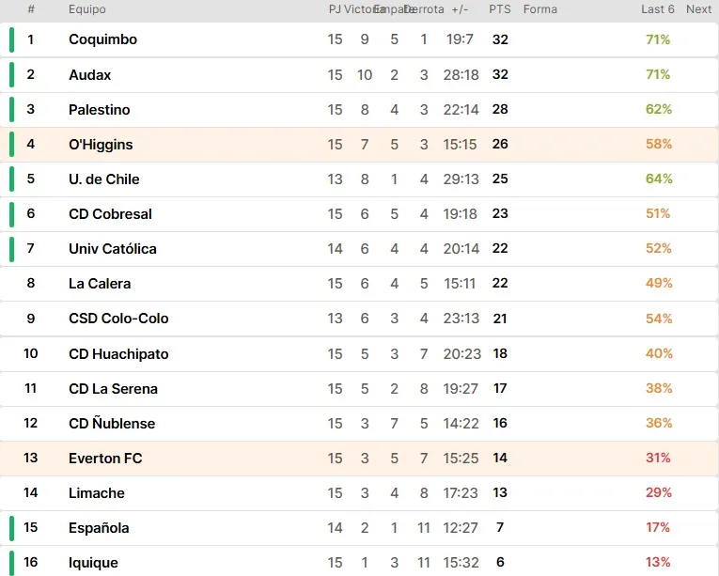Click the Iquique team name
This screenshot has width=719, height=576.
[93, 563]
